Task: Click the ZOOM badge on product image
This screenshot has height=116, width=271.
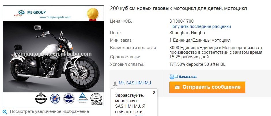Action: point(97,104)
